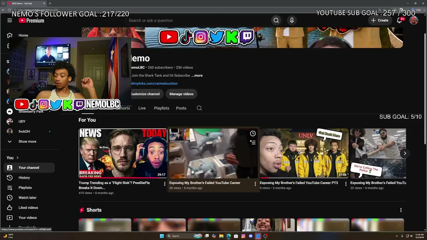Click the page vertical scrollbar
Viewport: 427px width, 240px height.
click(425, 88)
